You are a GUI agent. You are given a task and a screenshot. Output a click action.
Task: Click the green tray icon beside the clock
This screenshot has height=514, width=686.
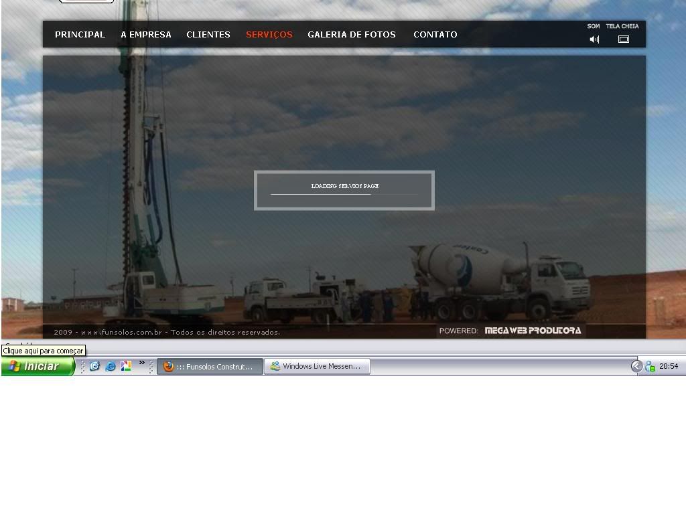(x=650, y=366)
